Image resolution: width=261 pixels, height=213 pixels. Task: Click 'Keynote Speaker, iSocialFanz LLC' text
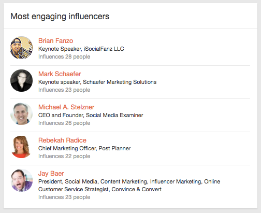(x=81, y=49)
